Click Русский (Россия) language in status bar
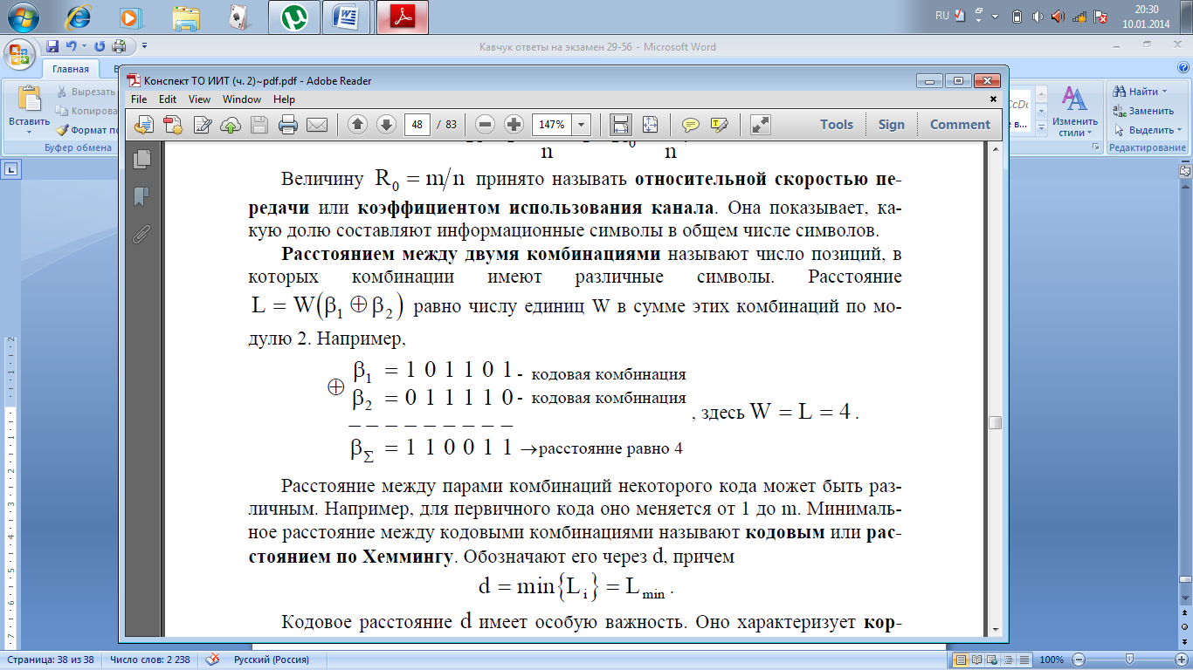The image size is (1193, 670). pos(272,660)
